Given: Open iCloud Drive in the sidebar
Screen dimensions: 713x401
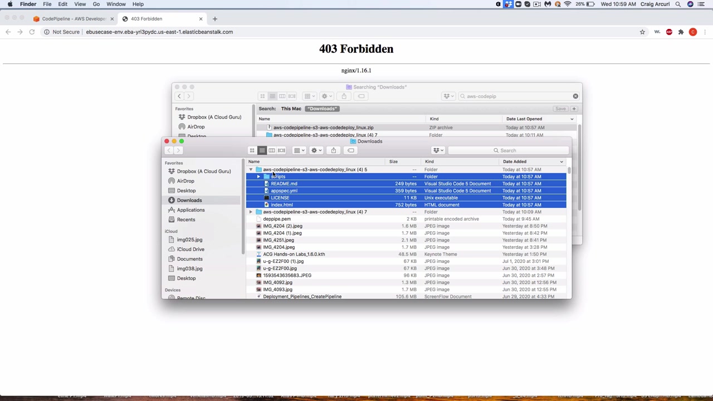Looking at the screenshot, I should pos(191,249).
